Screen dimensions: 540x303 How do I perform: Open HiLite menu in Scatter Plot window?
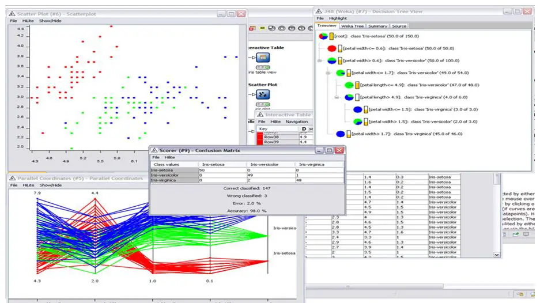coord(28,21)
